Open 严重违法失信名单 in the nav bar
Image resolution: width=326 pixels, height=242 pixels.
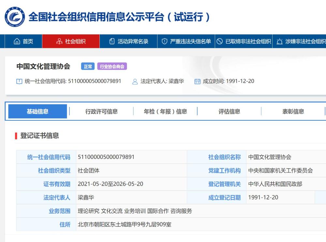pos(186,41)
